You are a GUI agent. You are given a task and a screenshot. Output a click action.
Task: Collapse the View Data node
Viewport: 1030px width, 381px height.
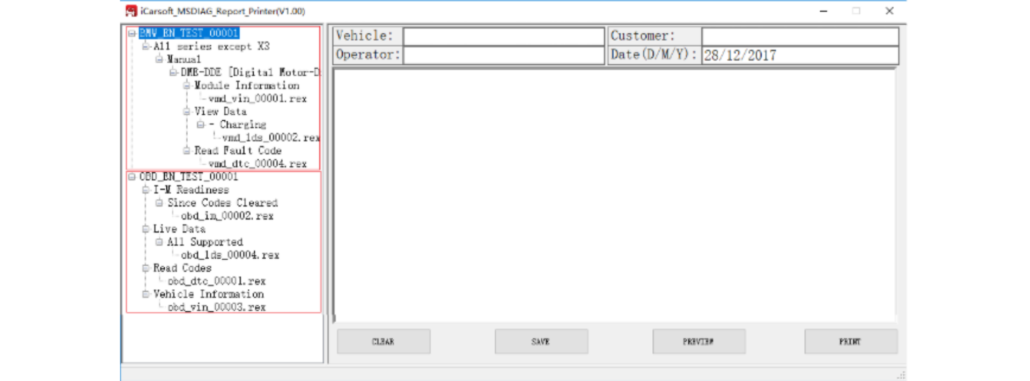pyautogui.click(x=187, y=112)
